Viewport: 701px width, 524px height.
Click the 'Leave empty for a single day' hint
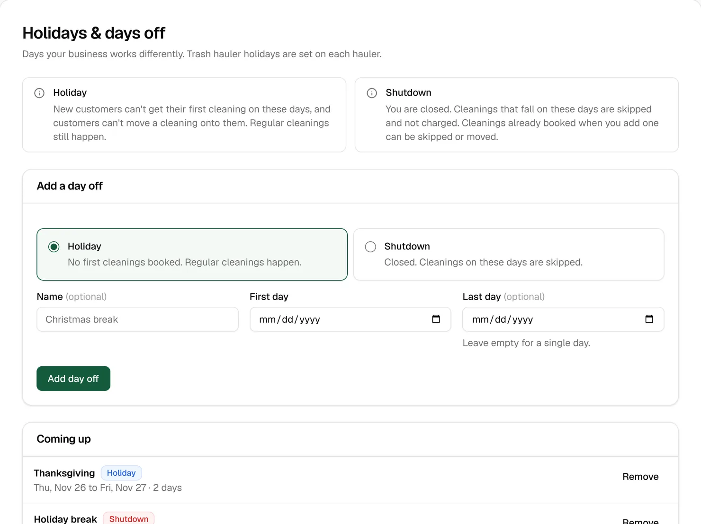pos(526,343)
